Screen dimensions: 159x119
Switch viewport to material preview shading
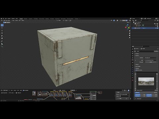(126, 20)
